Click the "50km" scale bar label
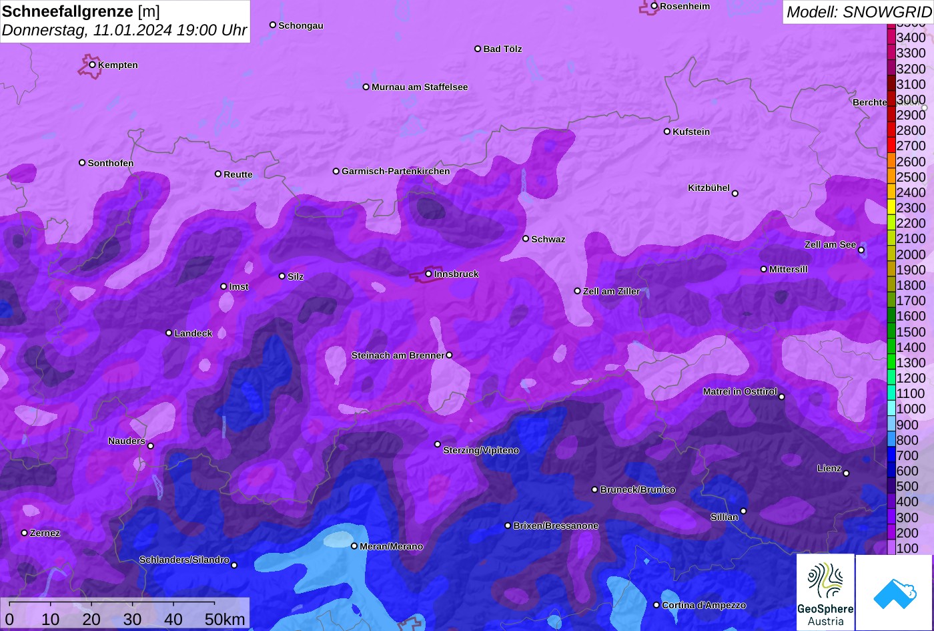Screen dimensions: 934x631 pyautogui.click(x=225, y=619)
